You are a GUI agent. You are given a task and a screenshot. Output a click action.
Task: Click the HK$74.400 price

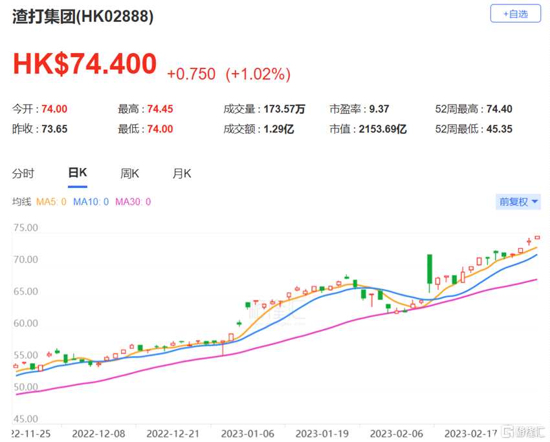(x=85, y=63)
